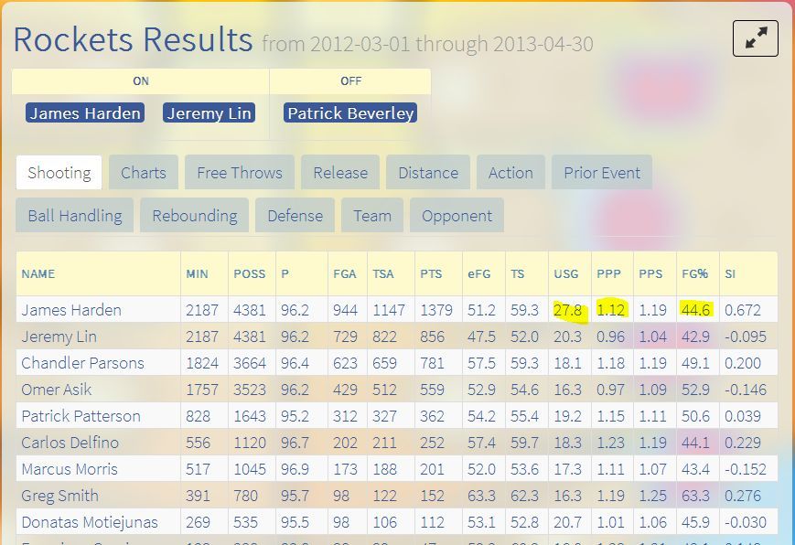Open the Greg Smith player link
The width and height of the screenshot is (795, 545).
click(59, 496)
